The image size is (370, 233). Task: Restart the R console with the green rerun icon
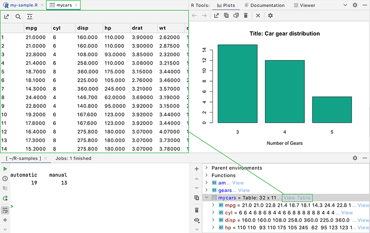pyautogui.click(x=5, y=198)
